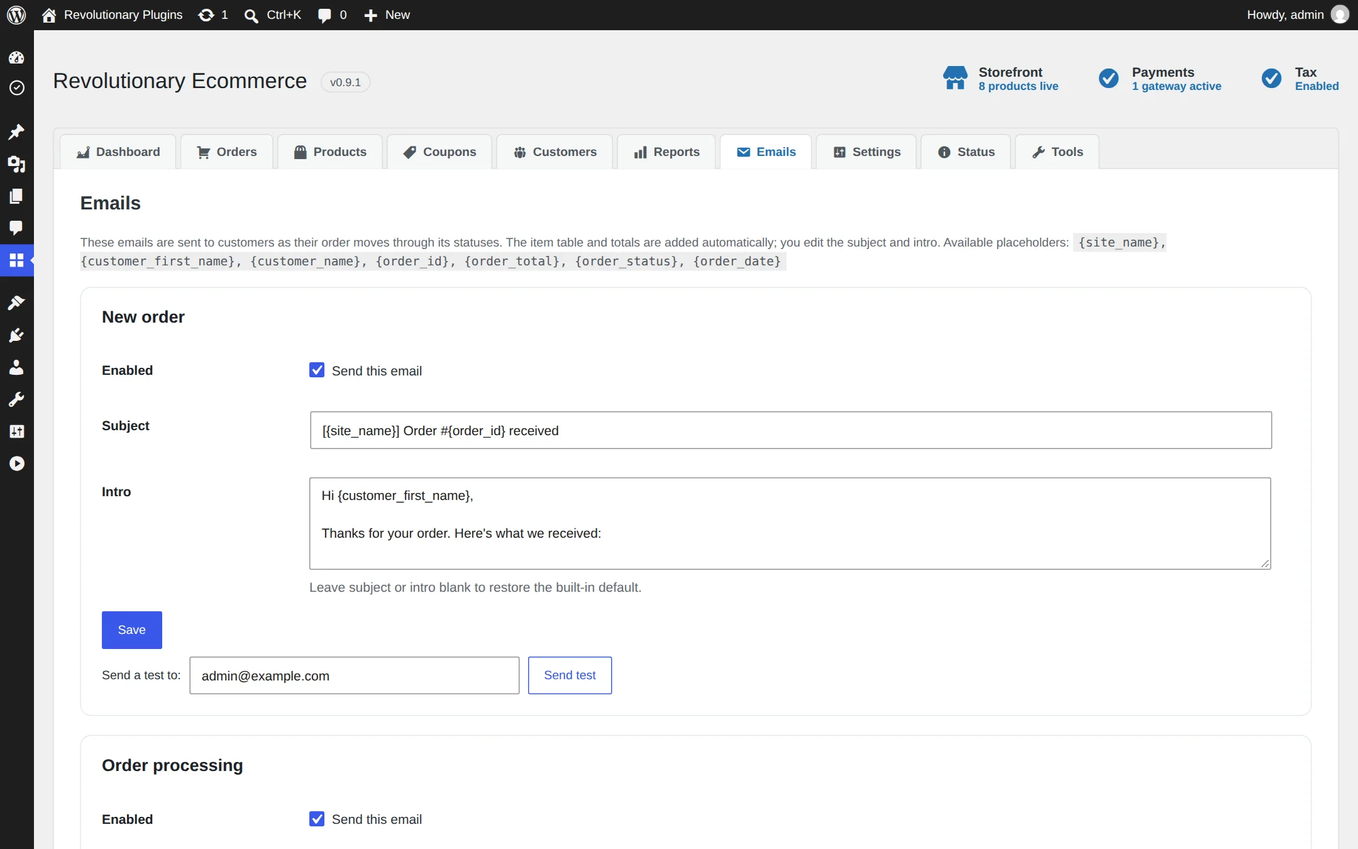Click the v0.9.1 version badge
1358x849 pixels.
tap(345, 82)
